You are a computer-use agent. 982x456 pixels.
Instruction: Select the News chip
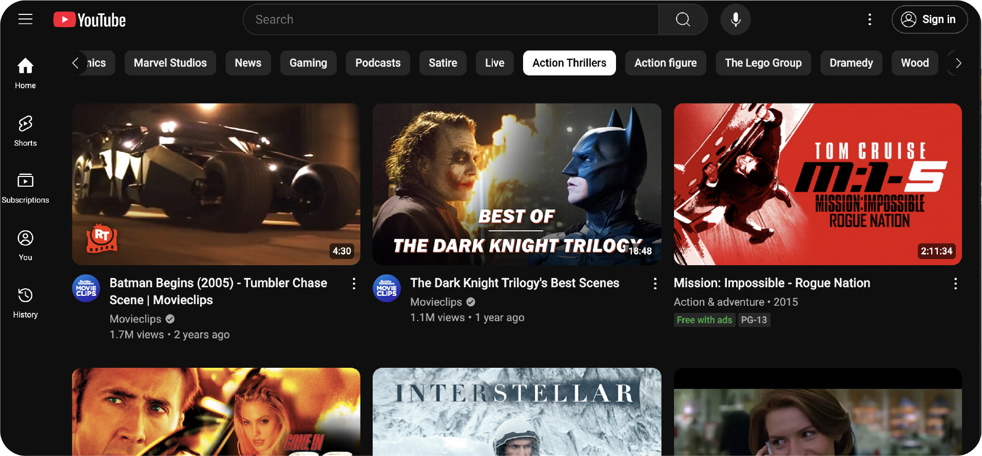point(248,63)
